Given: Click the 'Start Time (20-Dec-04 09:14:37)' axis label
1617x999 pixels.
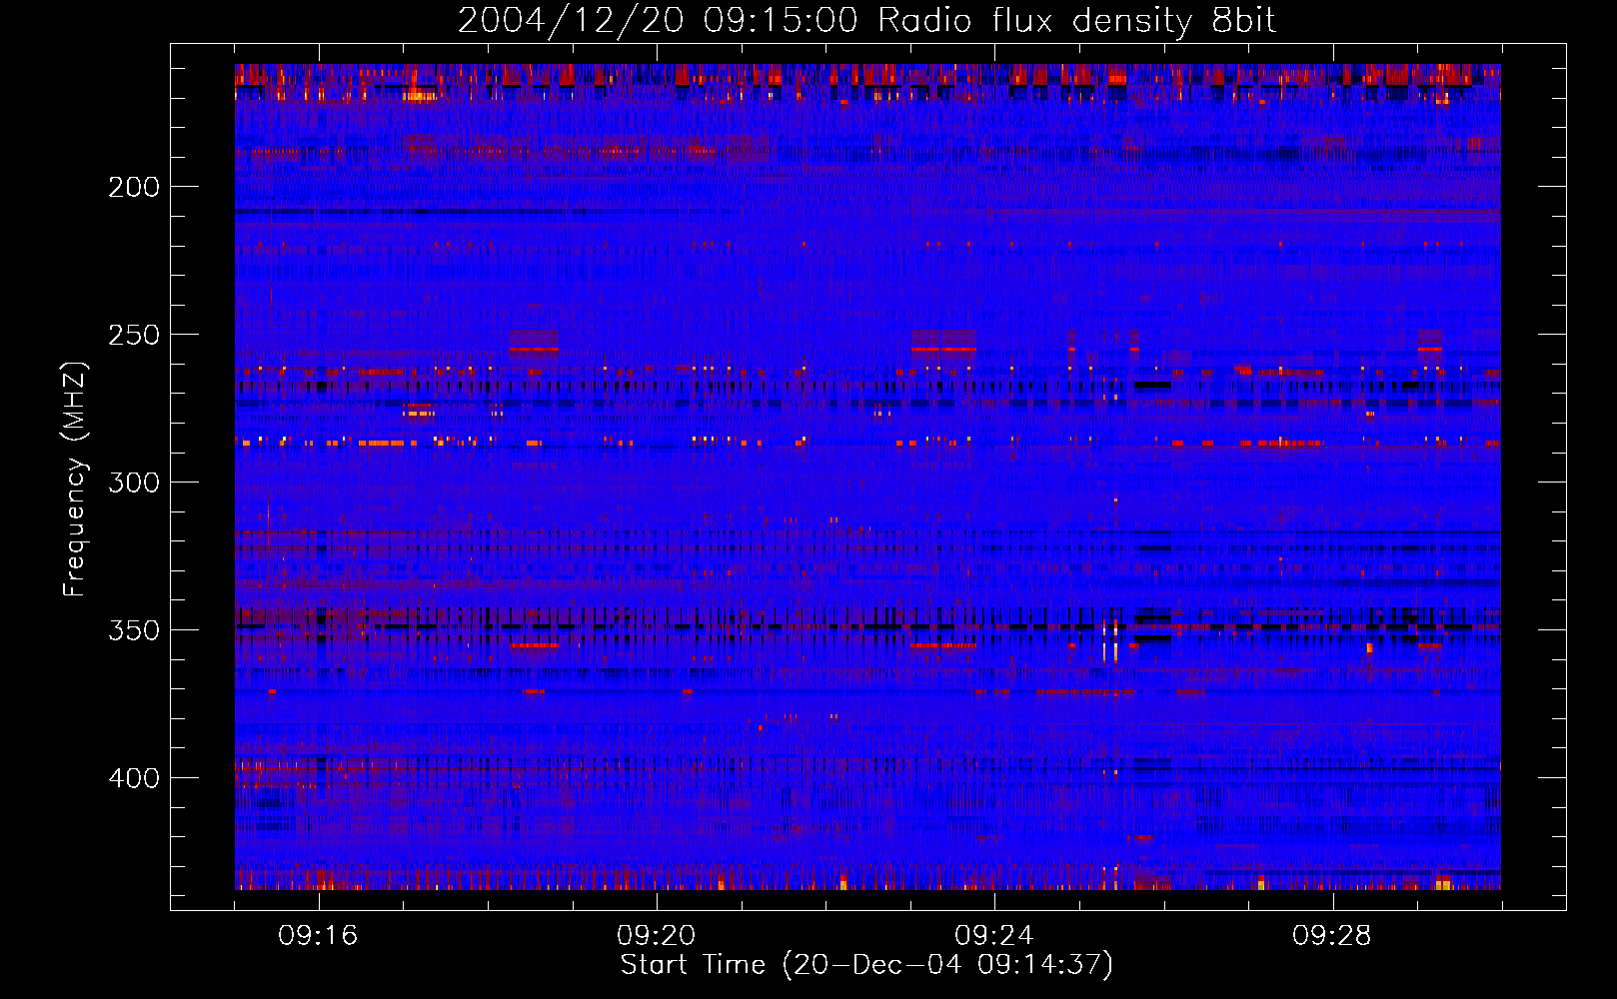Looking at the screenshot, I should tap(866, 965).
